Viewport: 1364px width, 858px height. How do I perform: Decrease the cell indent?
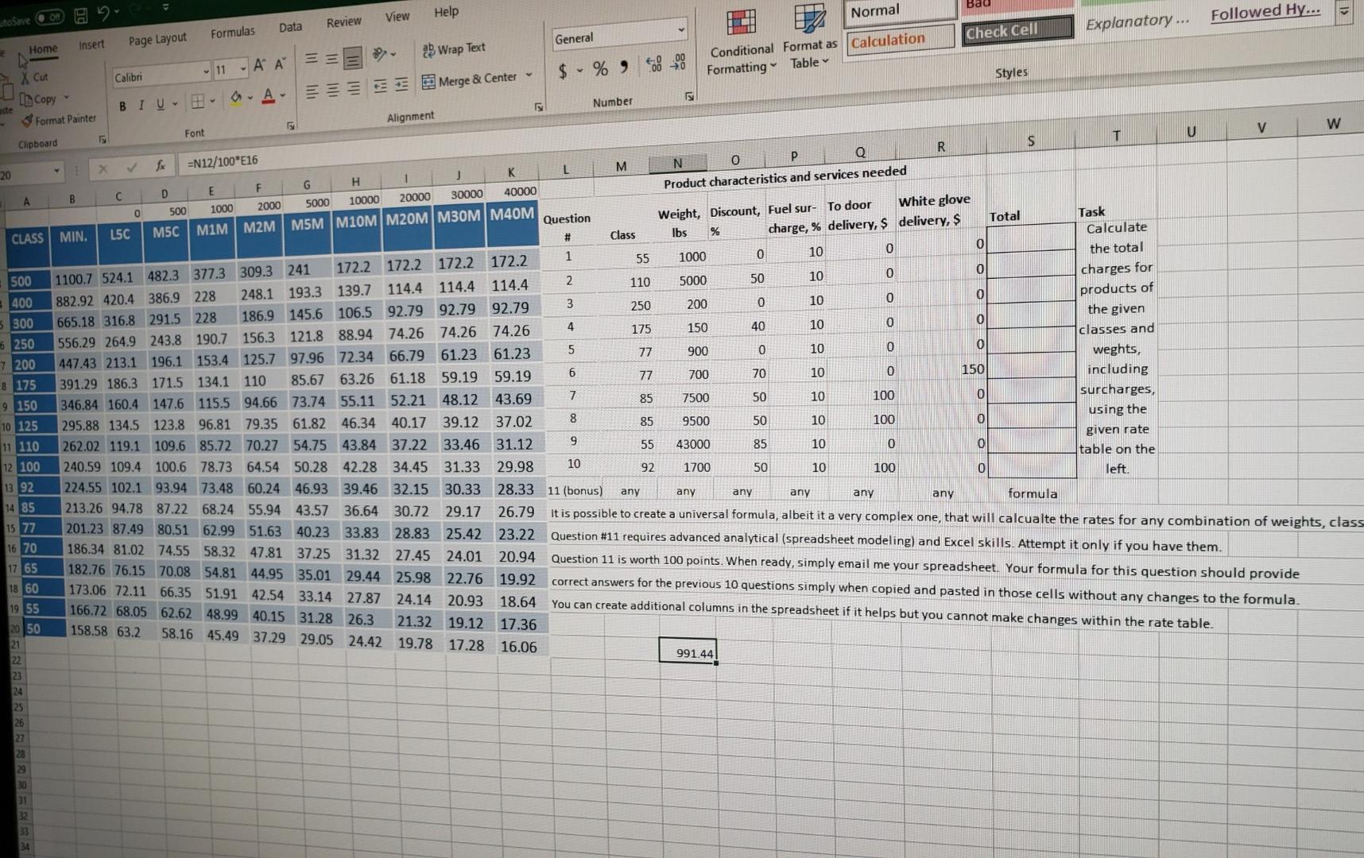pos(381,86)
